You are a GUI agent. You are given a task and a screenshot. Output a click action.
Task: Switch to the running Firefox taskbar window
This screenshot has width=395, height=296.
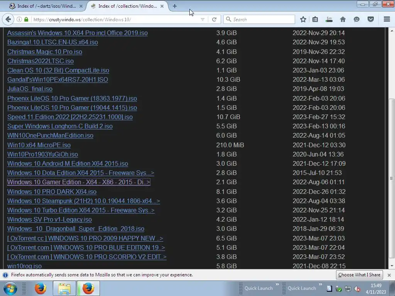(88, 288)
